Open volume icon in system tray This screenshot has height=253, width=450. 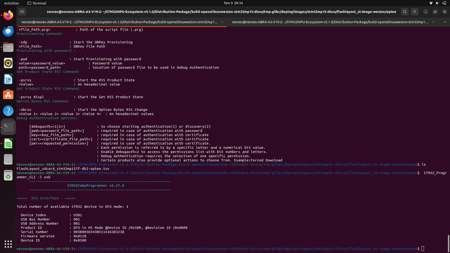[x=437, y=3]
